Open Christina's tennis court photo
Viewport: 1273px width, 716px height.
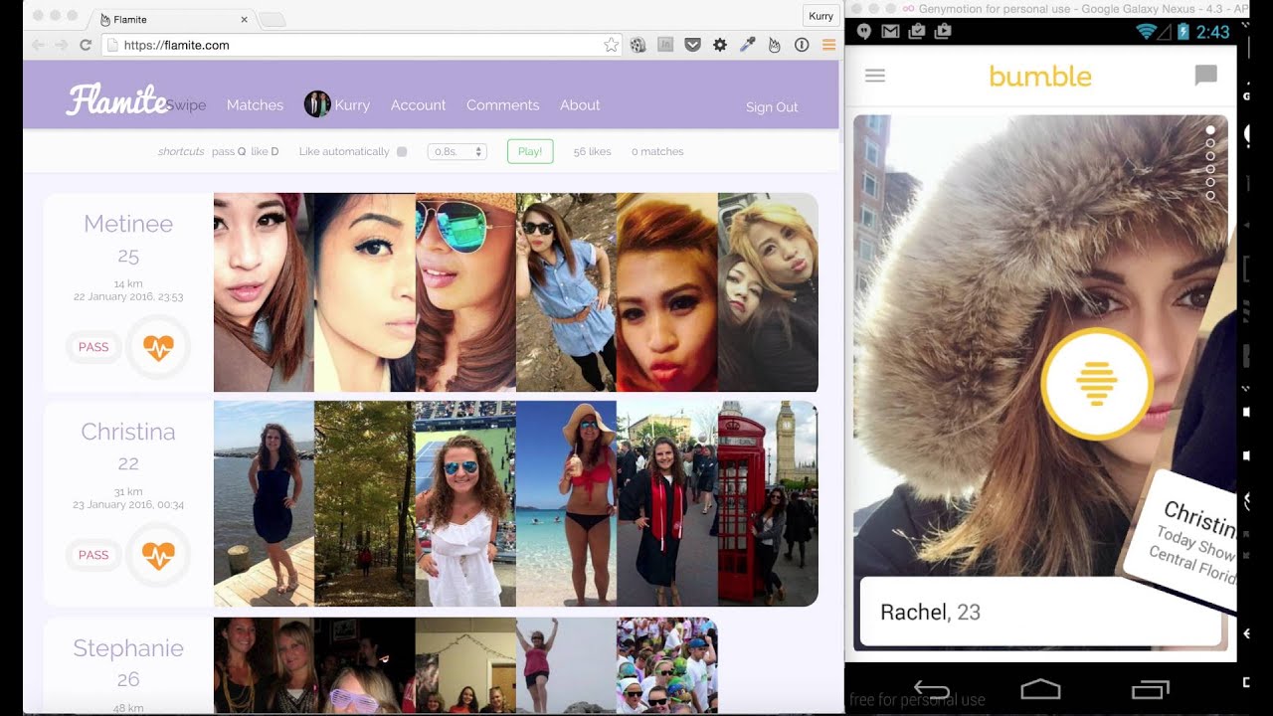pos(465,504)
